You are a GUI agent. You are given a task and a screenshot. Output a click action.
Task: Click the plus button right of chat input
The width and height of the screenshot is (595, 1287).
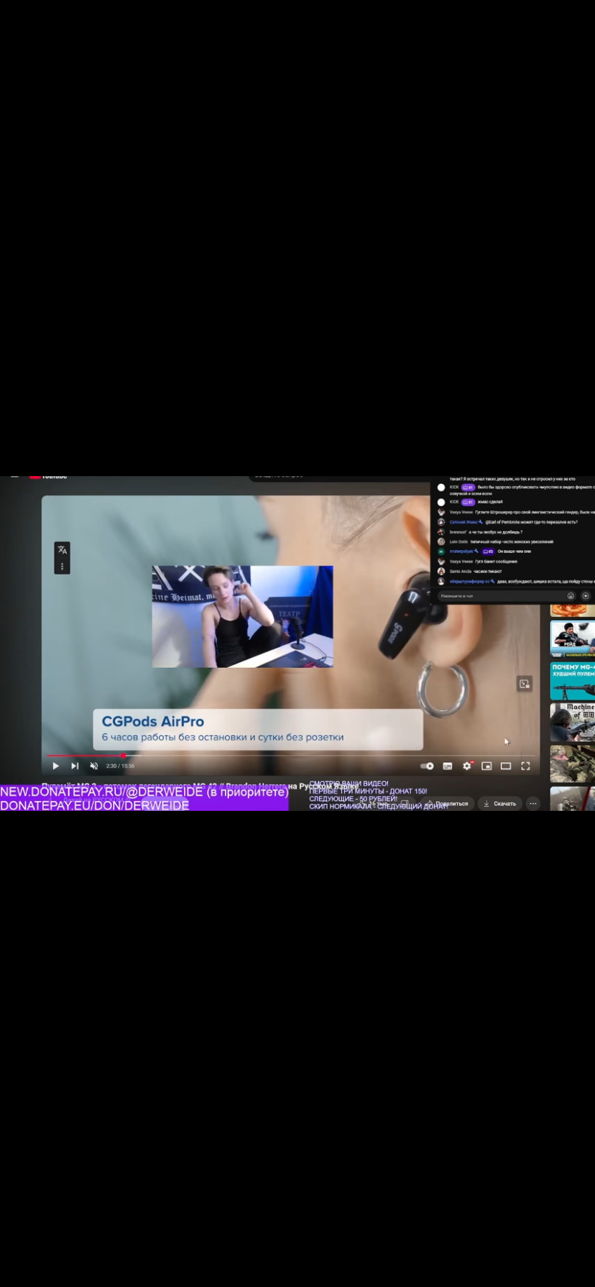tap(586, 596)
